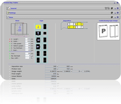
Task: Open the Sizes section title
Action: (x=11, y=17)
